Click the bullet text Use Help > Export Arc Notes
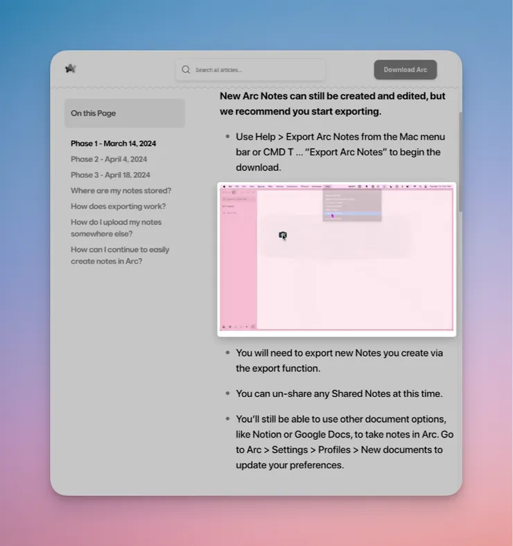 340,152
